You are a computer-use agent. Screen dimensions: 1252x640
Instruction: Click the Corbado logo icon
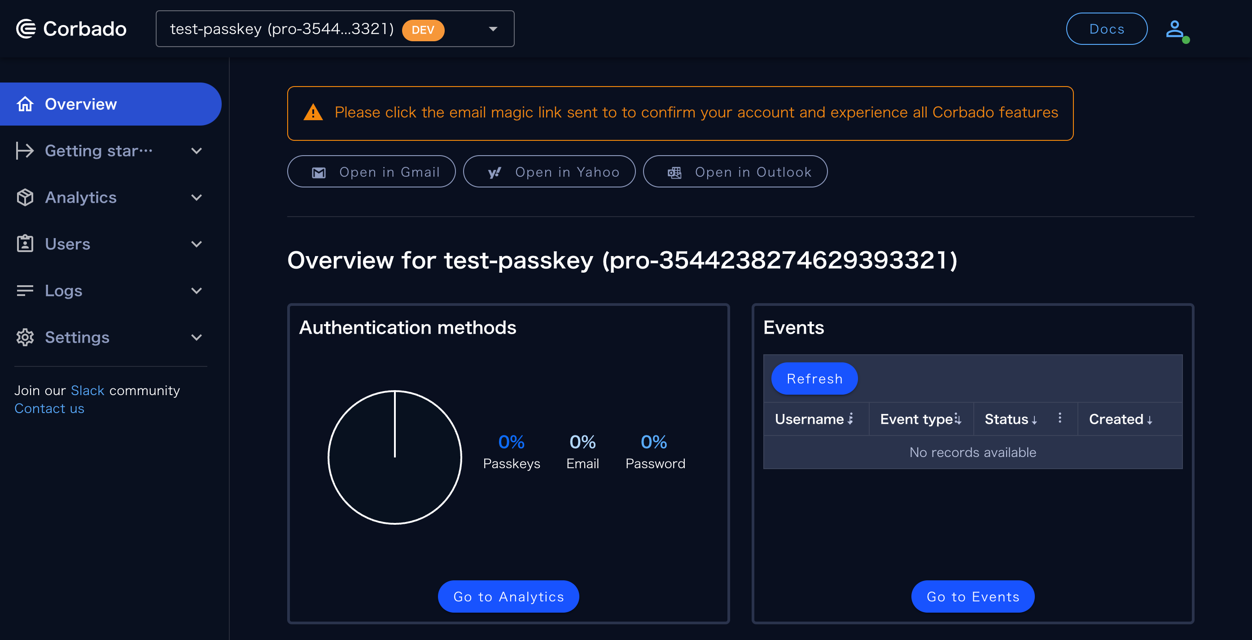tap(26, 29)
